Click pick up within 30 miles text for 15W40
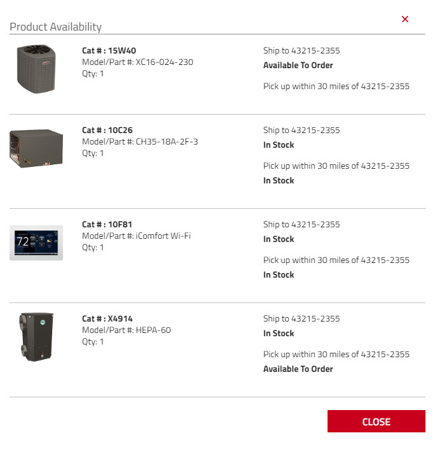 coord(336,87)
